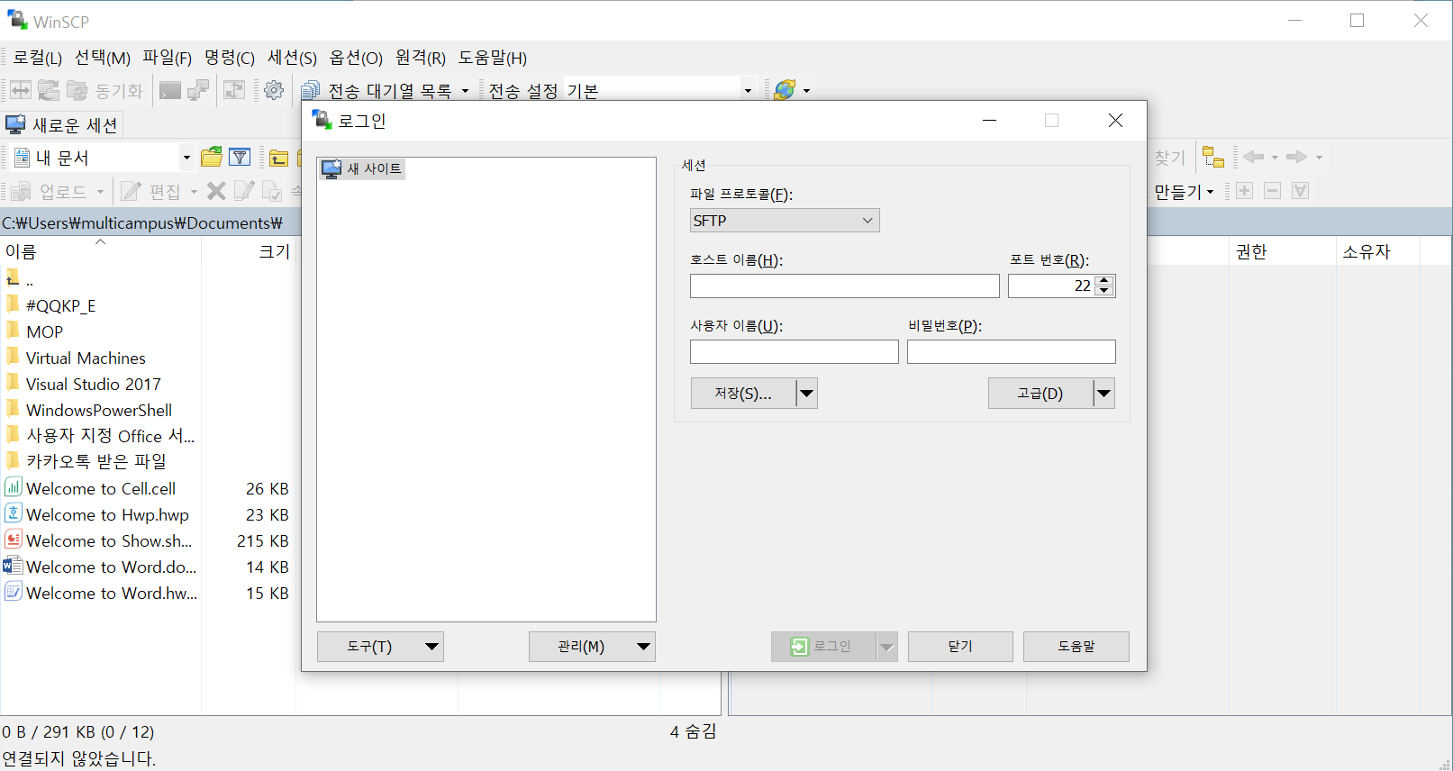Image resolution: width=1453 pixels, height=771 pixels.
Task: Select the WindowsPowerShell folder
Action: pos(99,411)
